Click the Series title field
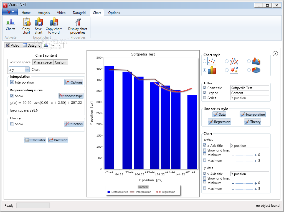Image resolution: width=284 pixels, height=212 pixels. [250, 98]
